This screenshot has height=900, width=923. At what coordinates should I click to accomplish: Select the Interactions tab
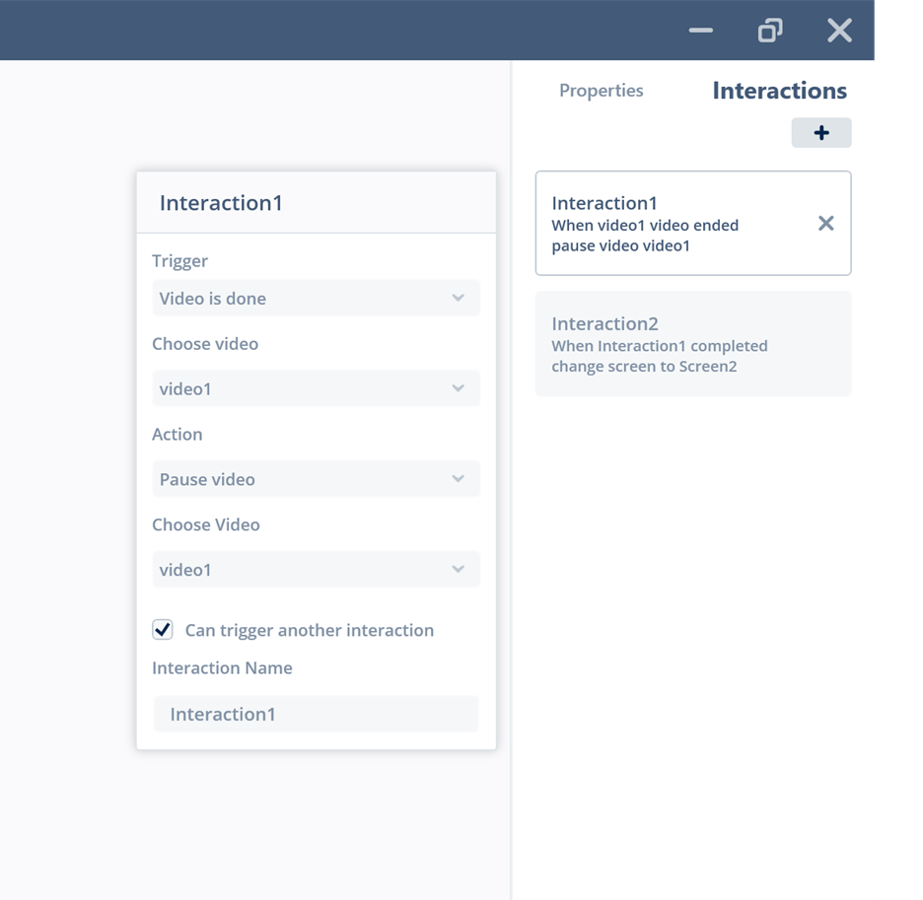779,91
